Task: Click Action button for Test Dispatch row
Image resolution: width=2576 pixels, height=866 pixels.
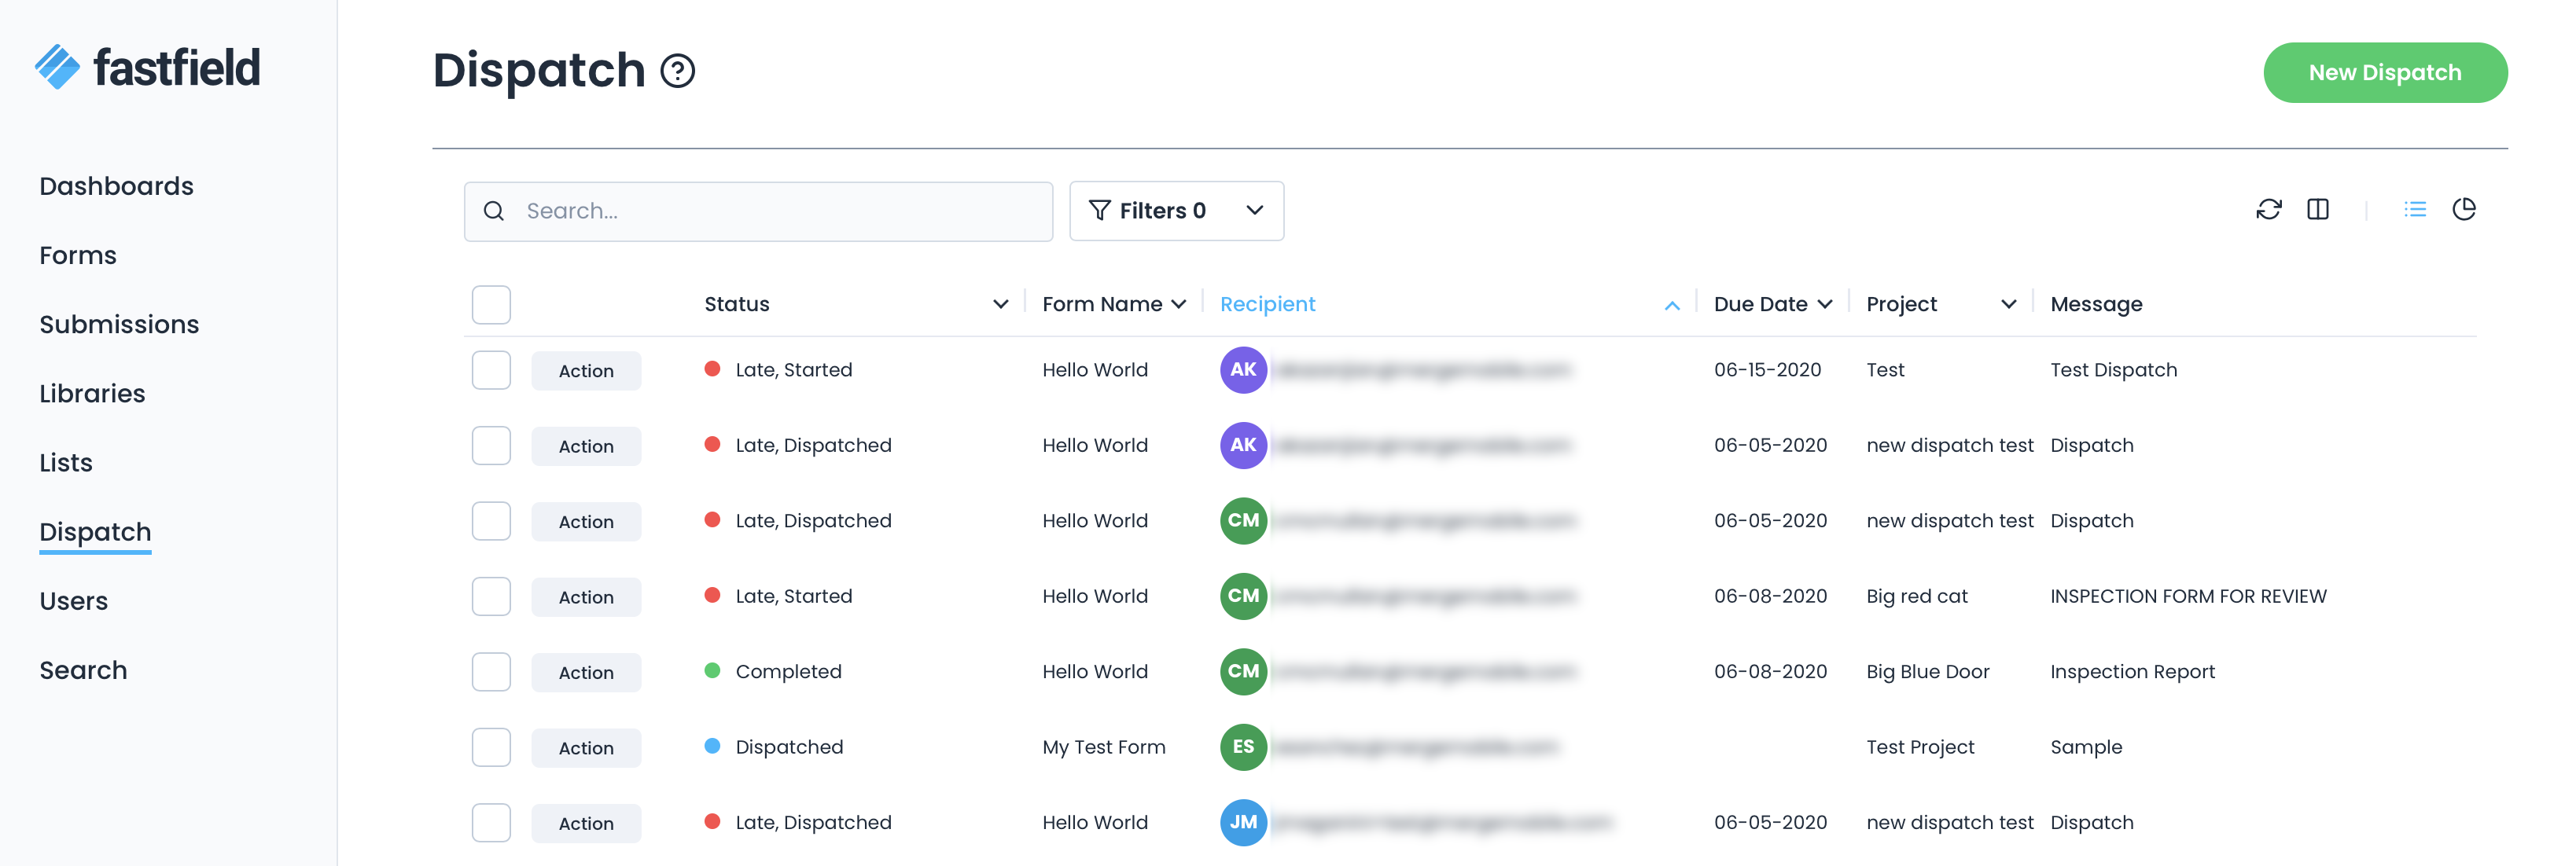Action: 586,371
